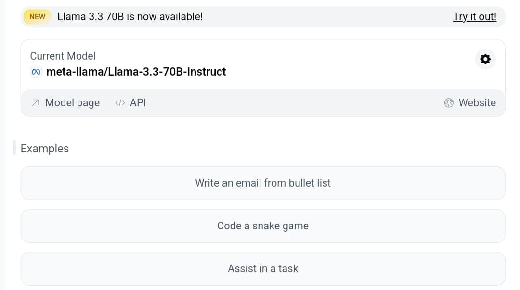Click the external-link arrow before Model page

(34, 102)
